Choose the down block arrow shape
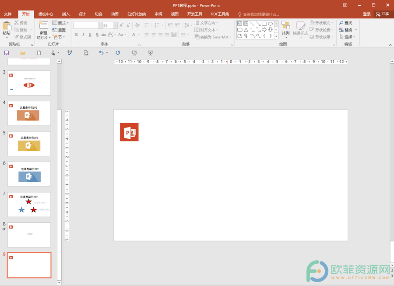Screen dimensions: 394x286 tap(271, 30)
